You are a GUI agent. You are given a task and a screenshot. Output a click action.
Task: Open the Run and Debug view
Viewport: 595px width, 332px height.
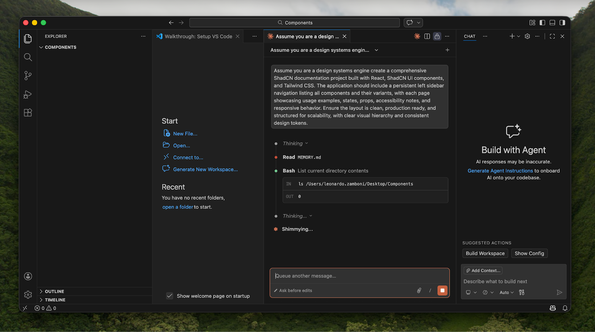[28, 94]
